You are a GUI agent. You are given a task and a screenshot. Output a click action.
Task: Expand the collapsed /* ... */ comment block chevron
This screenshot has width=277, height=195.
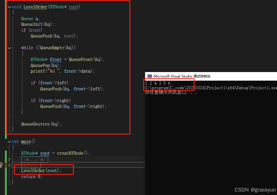(9, 160)
